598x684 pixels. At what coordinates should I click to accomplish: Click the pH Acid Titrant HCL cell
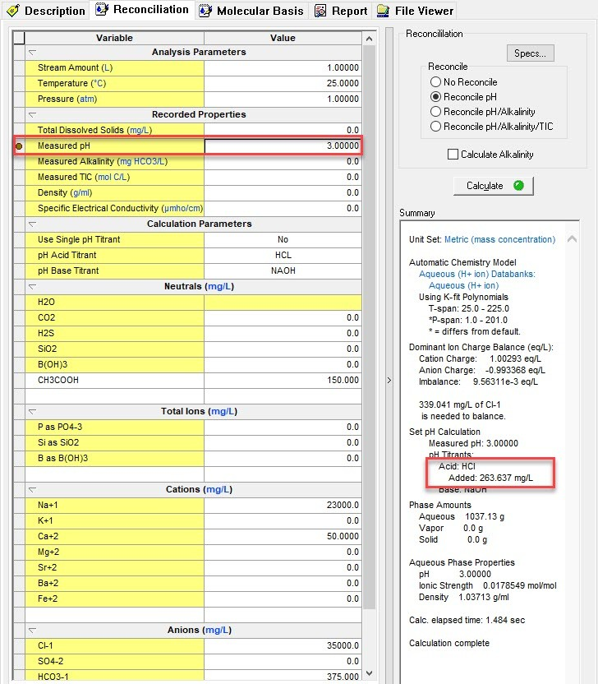click(x=283, y=255)
